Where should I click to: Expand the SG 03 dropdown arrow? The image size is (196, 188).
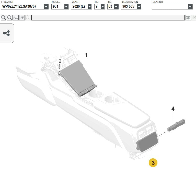pos(116,7)
